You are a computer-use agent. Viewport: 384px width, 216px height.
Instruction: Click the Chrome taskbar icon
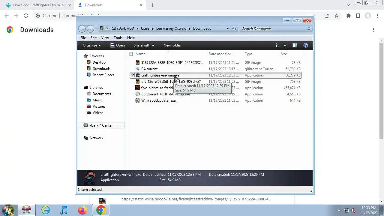(101, 210)
